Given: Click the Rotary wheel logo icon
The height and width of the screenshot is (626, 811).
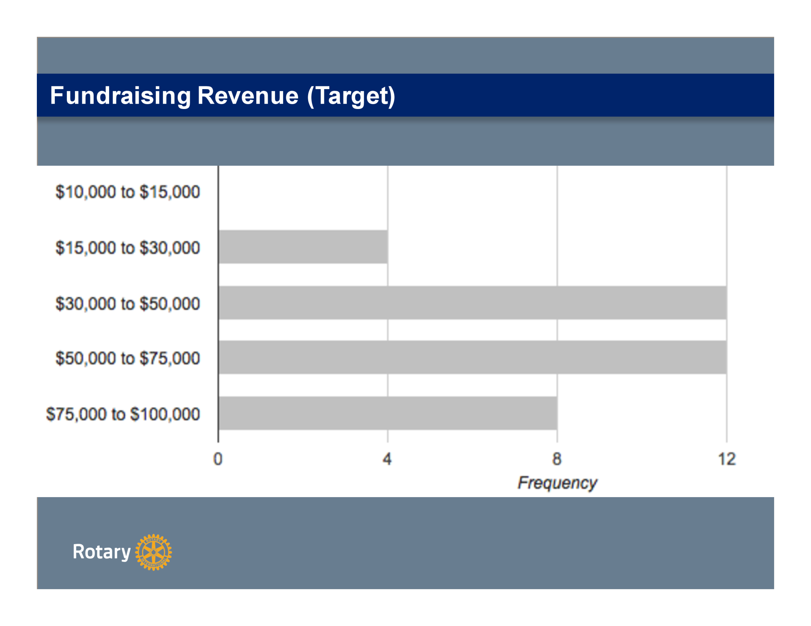Looking at the screenshot, I should tap(153, 552).
